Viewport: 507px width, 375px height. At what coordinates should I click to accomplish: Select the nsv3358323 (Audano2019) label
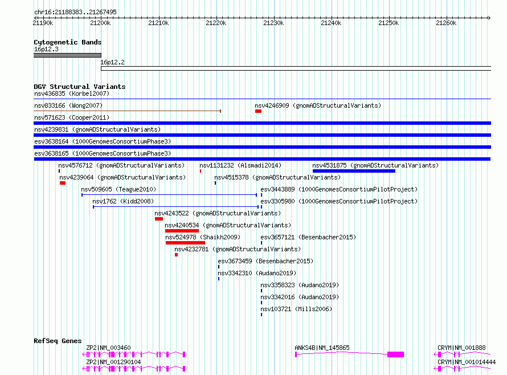(x=300, y=285)
